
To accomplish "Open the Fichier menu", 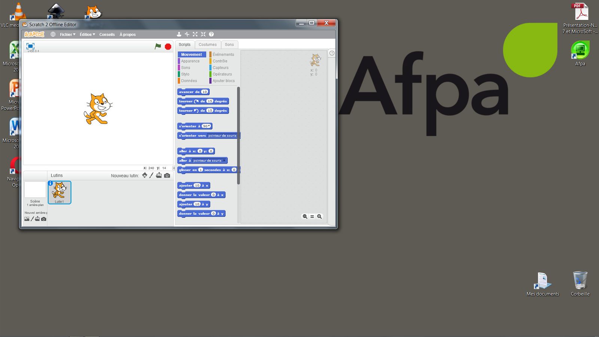I will click(67, 34).
